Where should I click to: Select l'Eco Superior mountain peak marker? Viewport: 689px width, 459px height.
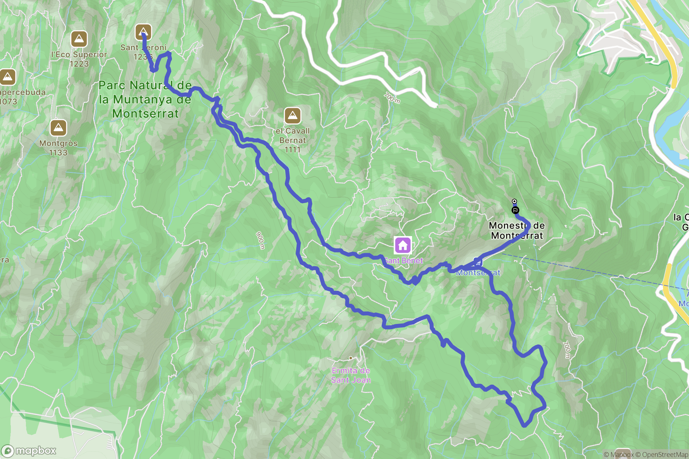point(79,39)
